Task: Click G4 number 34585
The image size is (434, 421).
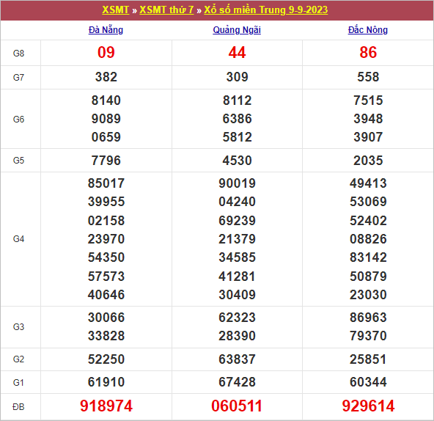Action: tap(238, 257)
